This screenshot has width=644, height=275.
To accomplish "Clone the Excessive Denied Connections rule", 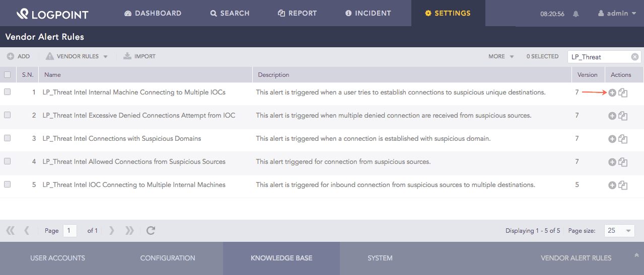I will point(623,116).
